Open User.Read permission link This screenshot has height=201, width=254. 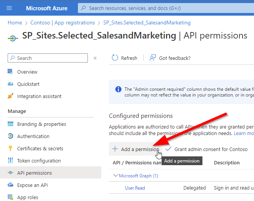coord(135,188)
